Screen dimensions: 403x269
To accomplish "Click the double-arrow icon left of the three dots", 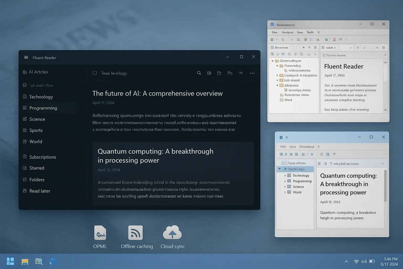I will pos(241,73).
